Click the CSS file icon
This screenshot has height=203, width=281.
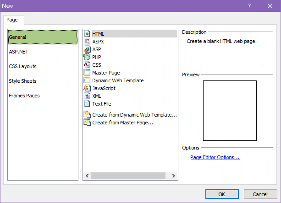[87, 65]
